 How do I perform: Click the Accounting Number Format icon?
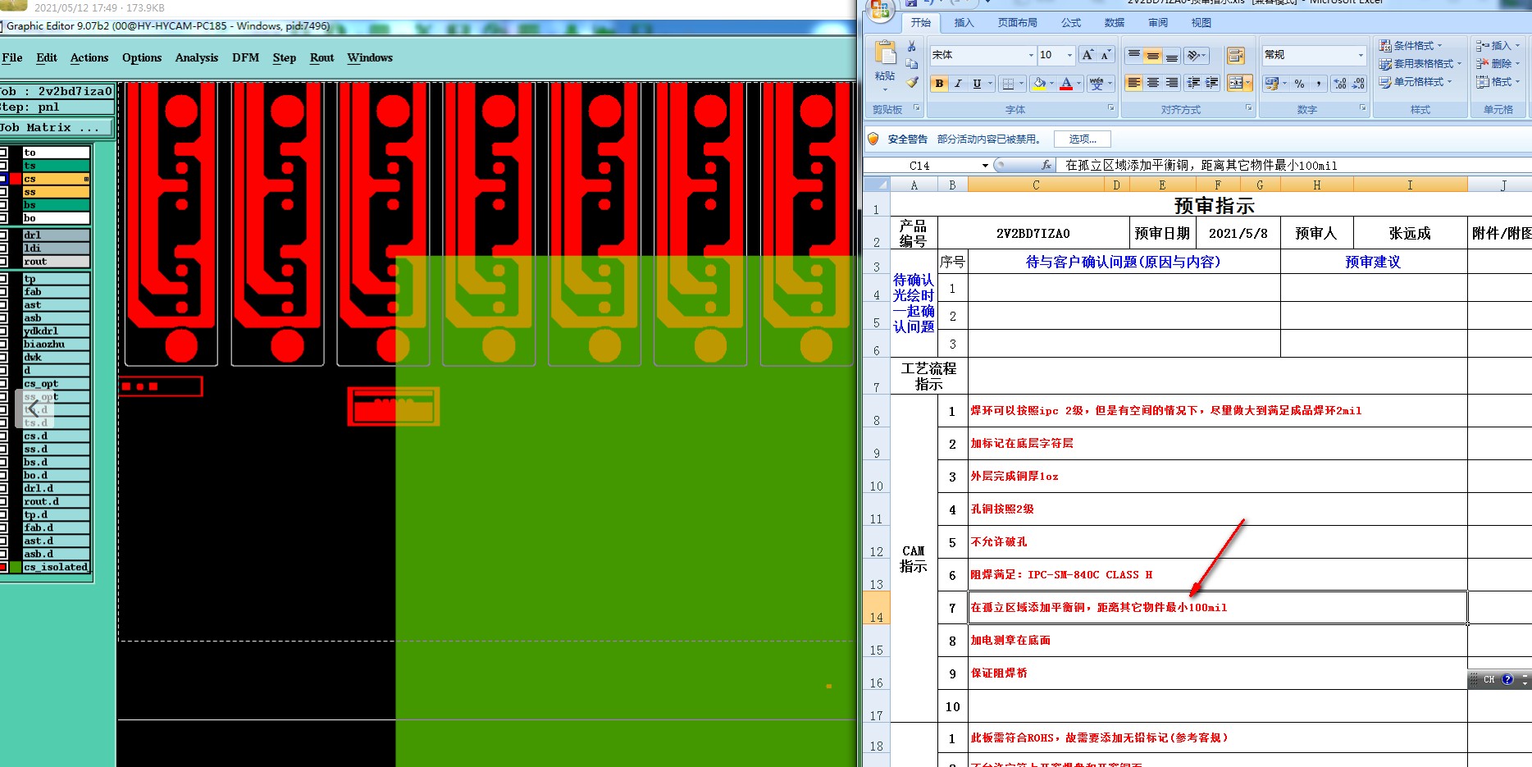click(x=1272, y=83)
